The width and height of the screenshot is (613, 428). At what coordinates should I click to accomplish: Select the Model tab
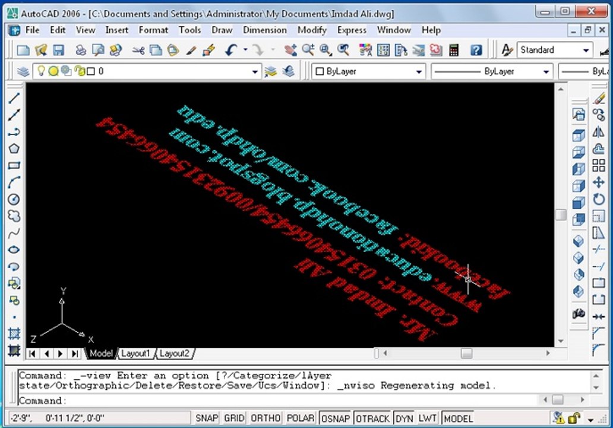(101, 354)
